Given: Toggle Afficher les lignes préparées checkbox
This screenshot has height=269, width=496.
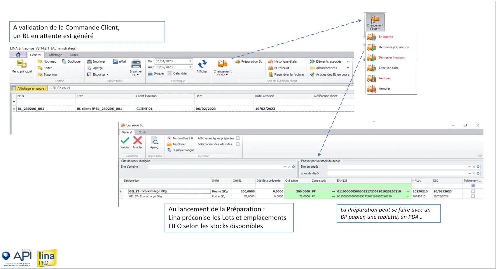Looking at the screenshot, I should 238,138.
